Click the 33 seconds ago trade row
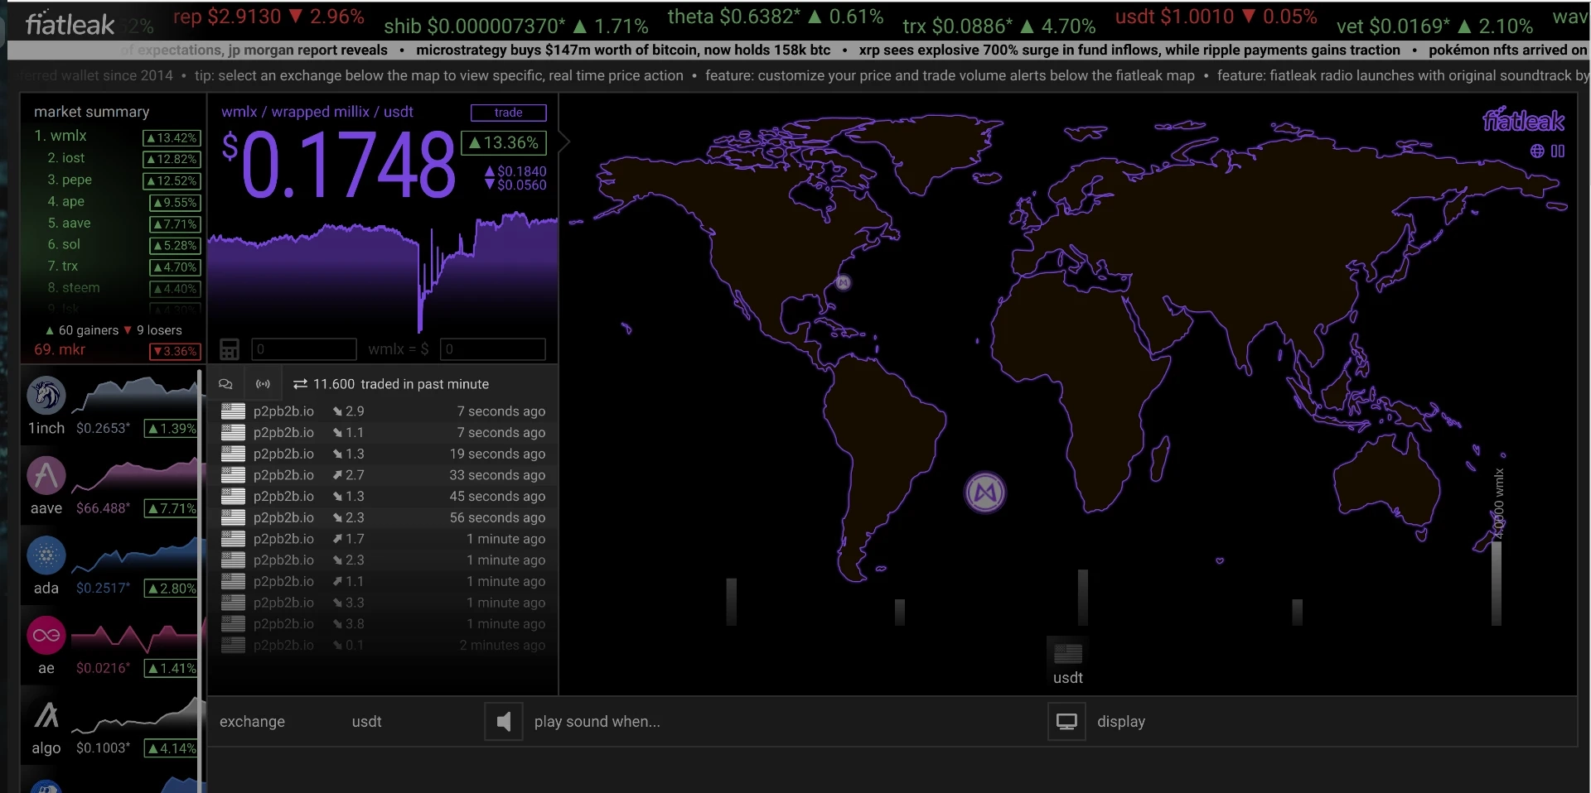Screen dimensions: 1591x793 click(x=382, y=475)
